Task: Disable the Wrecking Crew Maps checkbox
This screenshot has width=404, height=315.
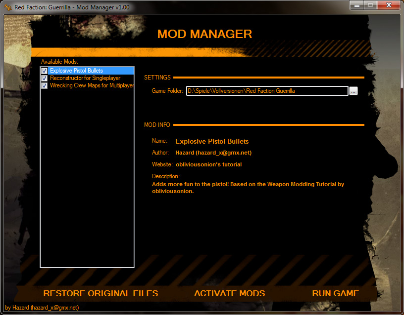Action: click(x=45, y=85)
